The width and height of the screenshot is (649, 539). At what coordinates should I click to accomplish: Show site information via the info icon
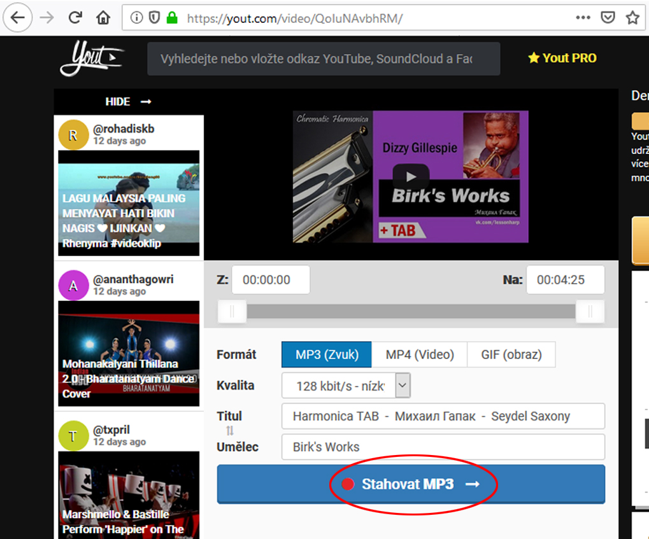pos(136,18)
